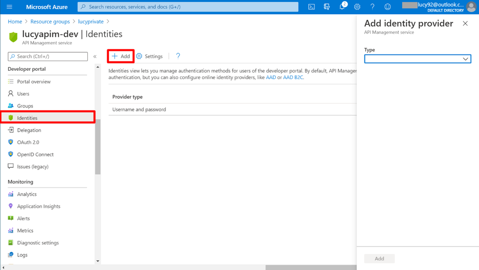
Task: Click the OpenID Connect shield icon
Action: pyautogui.click(x=11, y=154)
